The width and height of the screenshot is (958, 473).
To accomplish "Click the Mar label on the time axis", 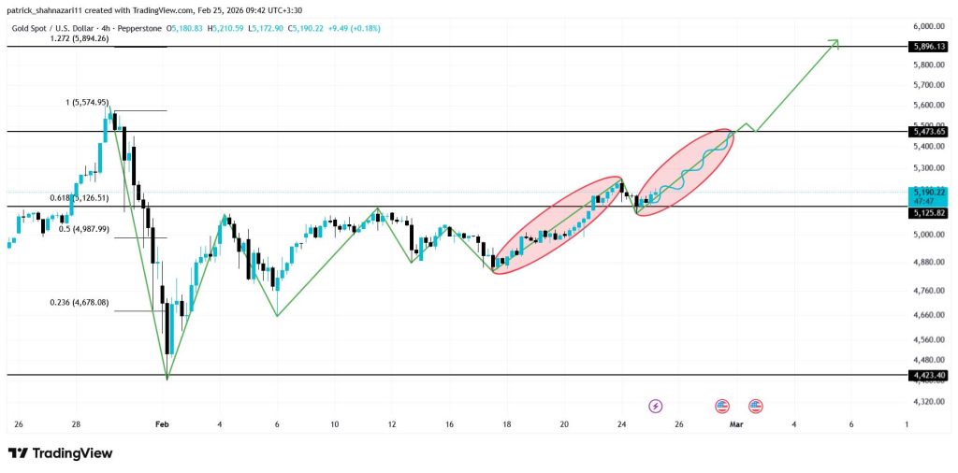I will pos(735,424).
